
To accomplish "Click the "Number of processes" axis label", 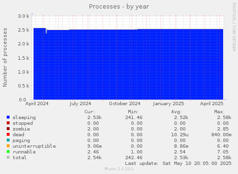I will 5,57.
